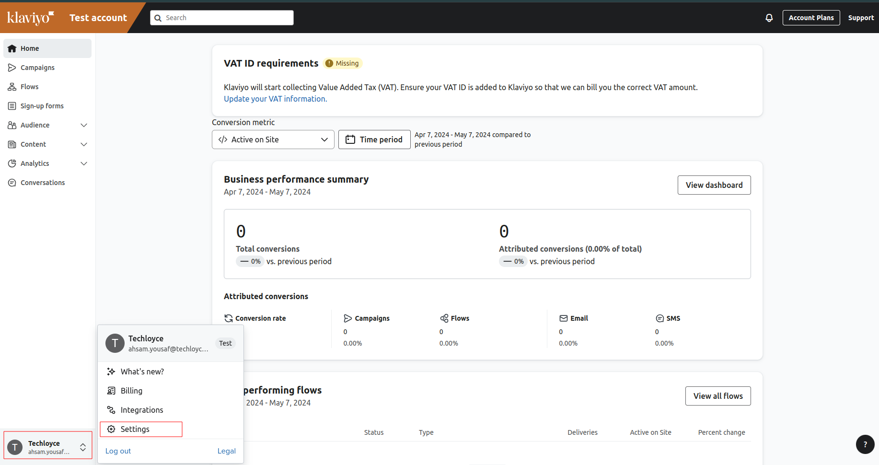The width and height of the screenshot is (879, 465).
Task: Click the Flows icon in sidebar
Action: (12, 87)
